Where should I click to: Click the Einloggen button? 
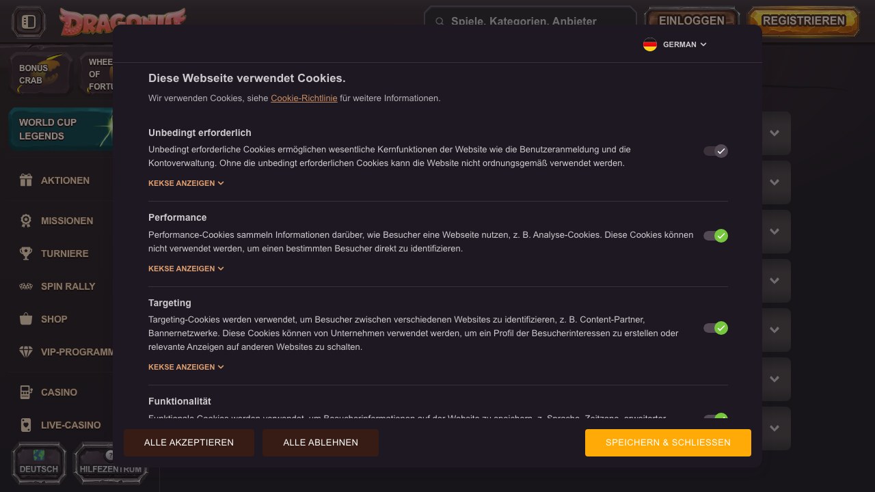[692, 21]
